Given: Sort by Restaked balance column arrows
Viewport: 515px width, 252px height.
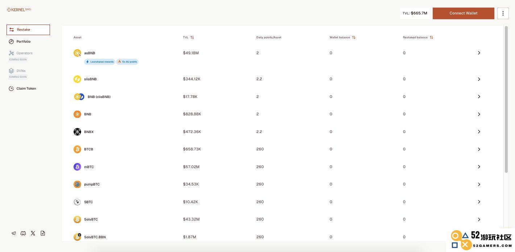Looking at the screenshot, I should [x=431, y=37].
